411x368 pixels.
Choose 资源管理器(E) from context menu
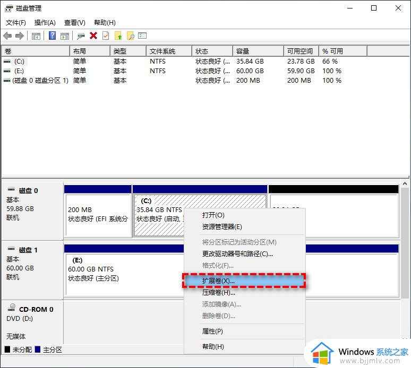click(x=245, y=226)
